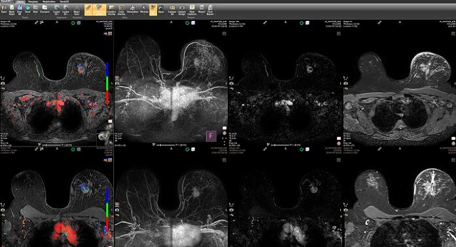Click the Make Mass tool icon
Viewport: 456px width, 247px height.
tap(77, 10)
